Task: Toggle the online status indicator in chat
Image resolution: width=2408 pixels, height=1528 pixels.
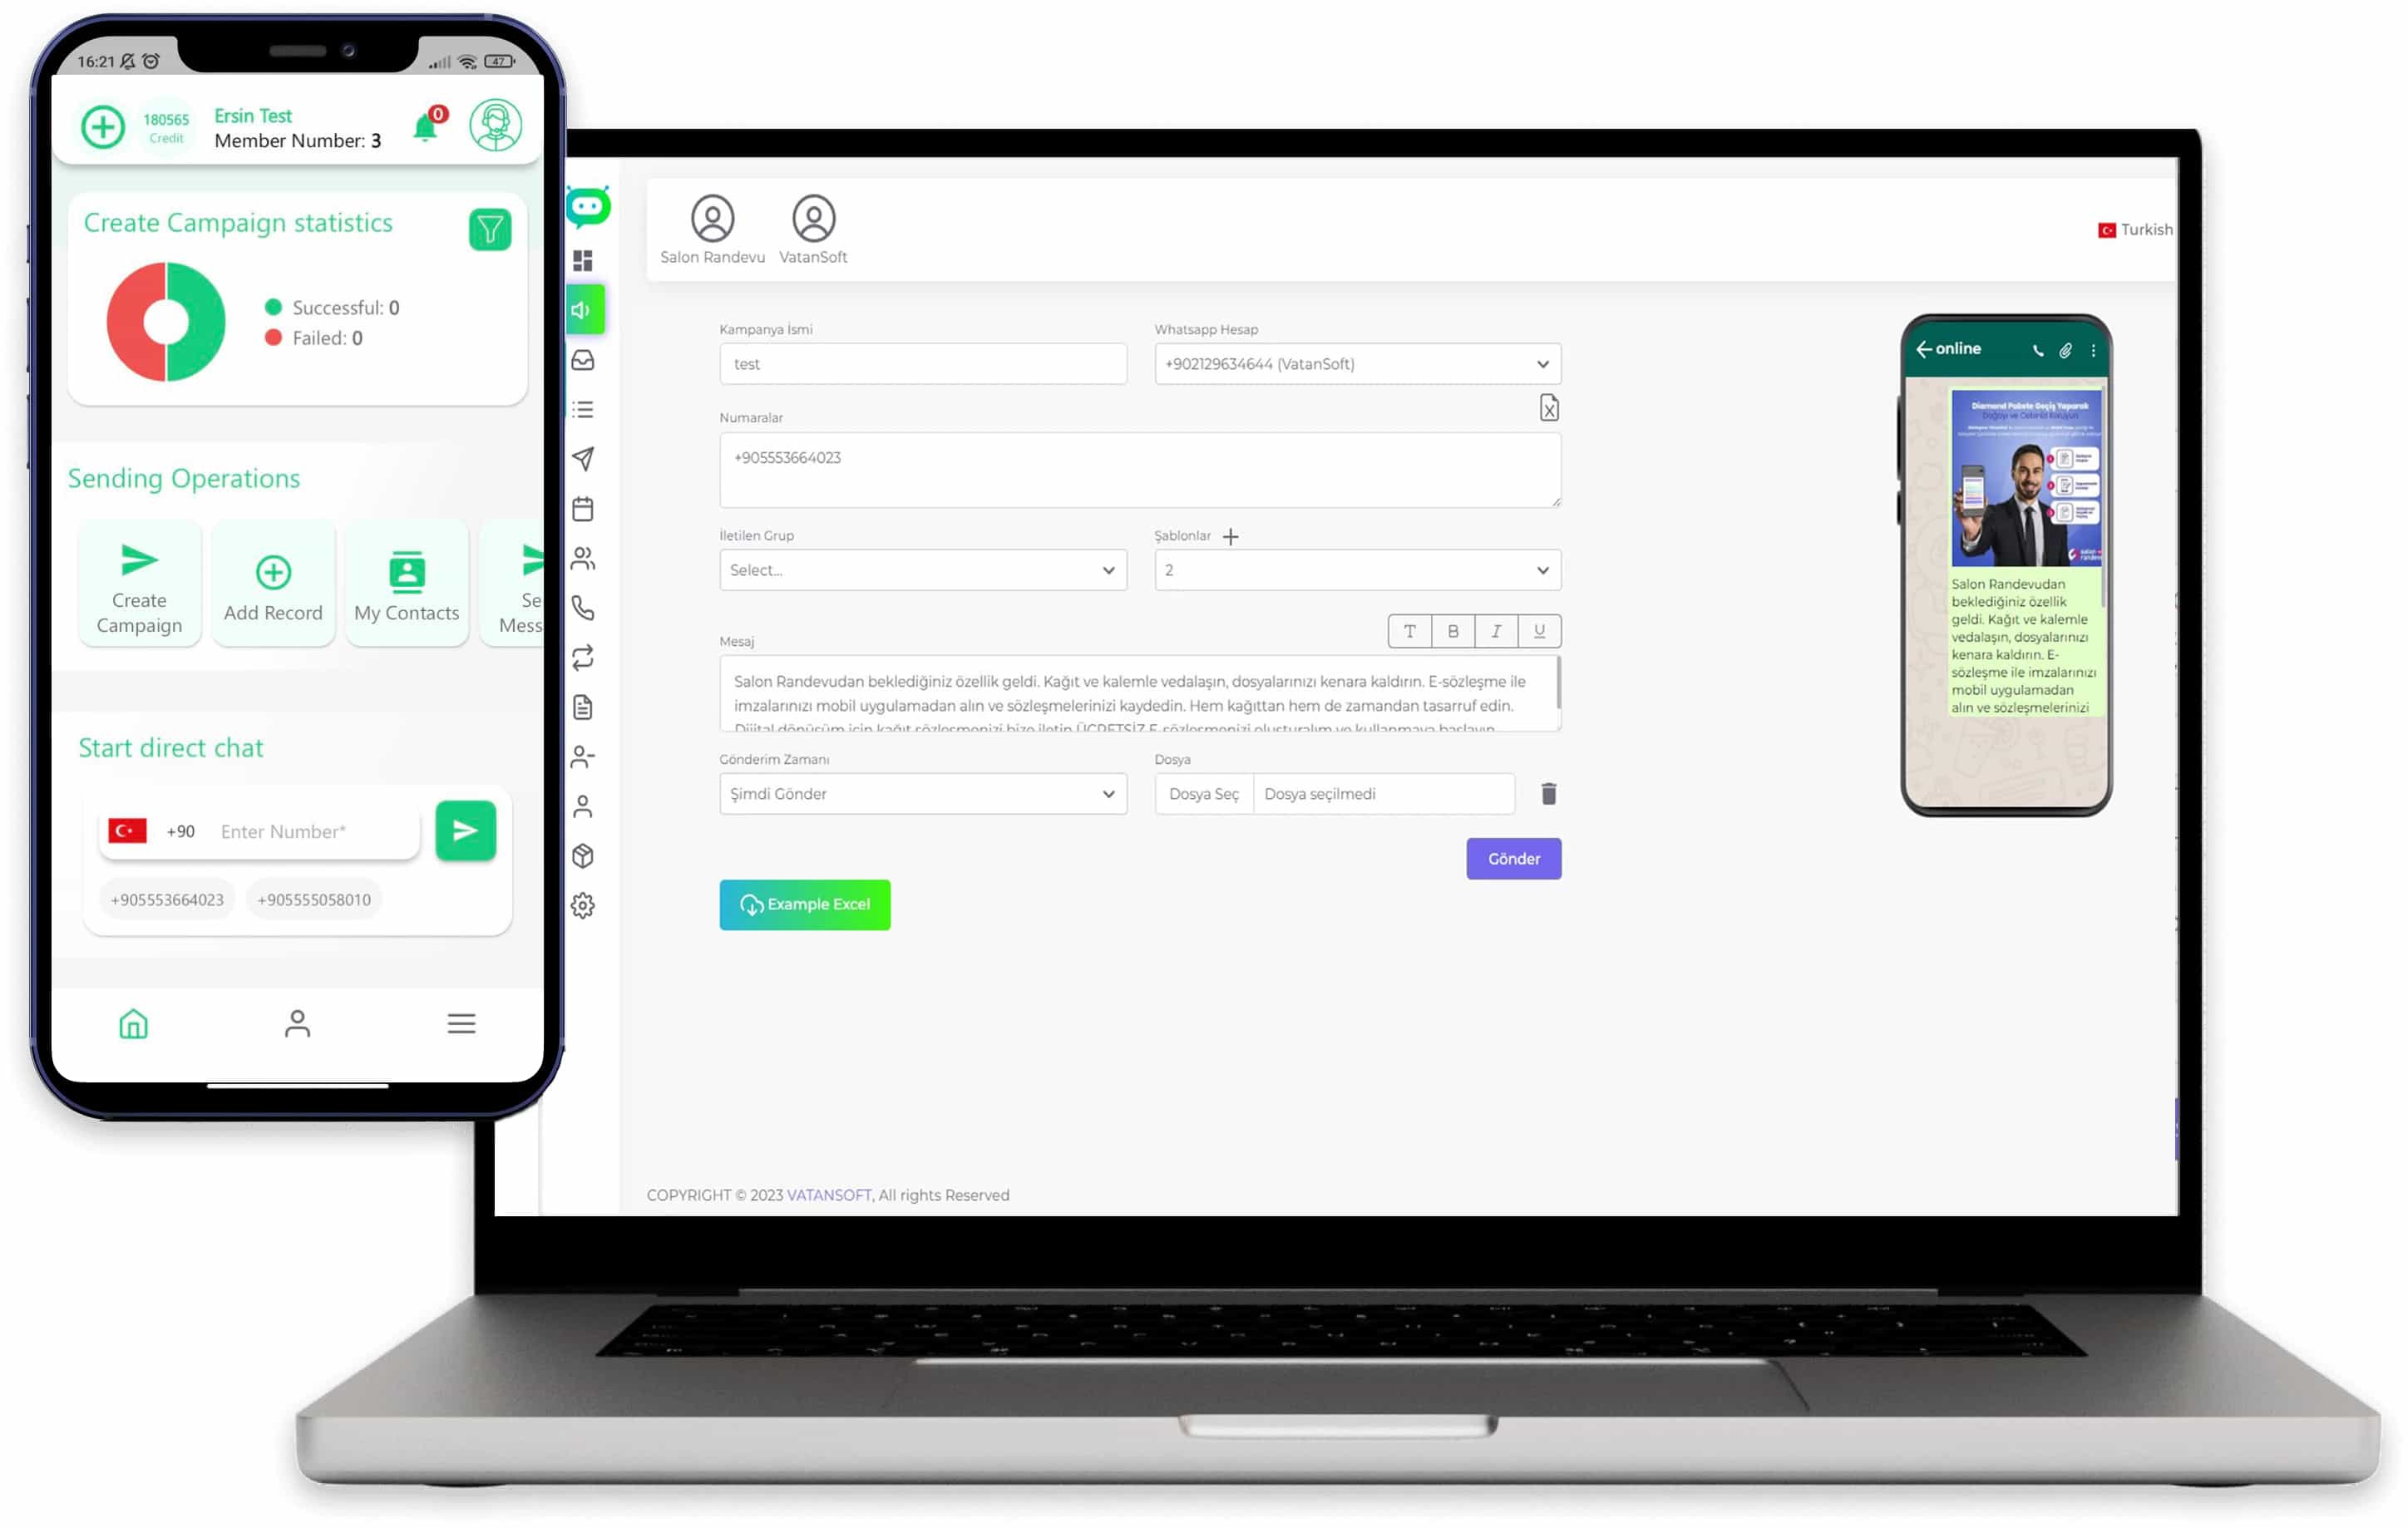Action: tap(1959, 347)
